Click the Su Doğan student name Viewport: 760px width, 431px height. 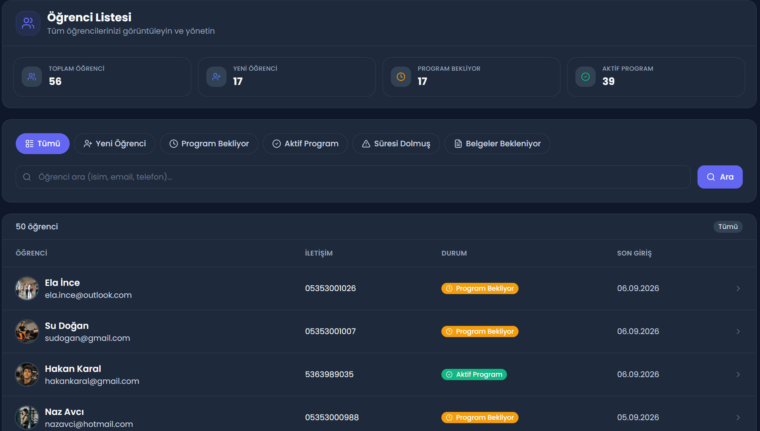[67, 326]
